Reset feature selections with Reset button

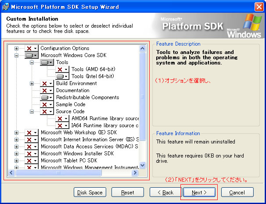(128, 192)
